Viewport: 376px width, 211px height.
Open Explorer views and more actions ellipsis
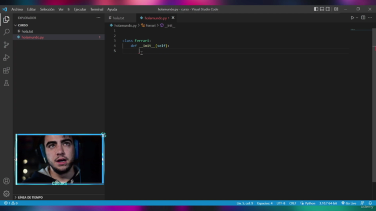98,18
